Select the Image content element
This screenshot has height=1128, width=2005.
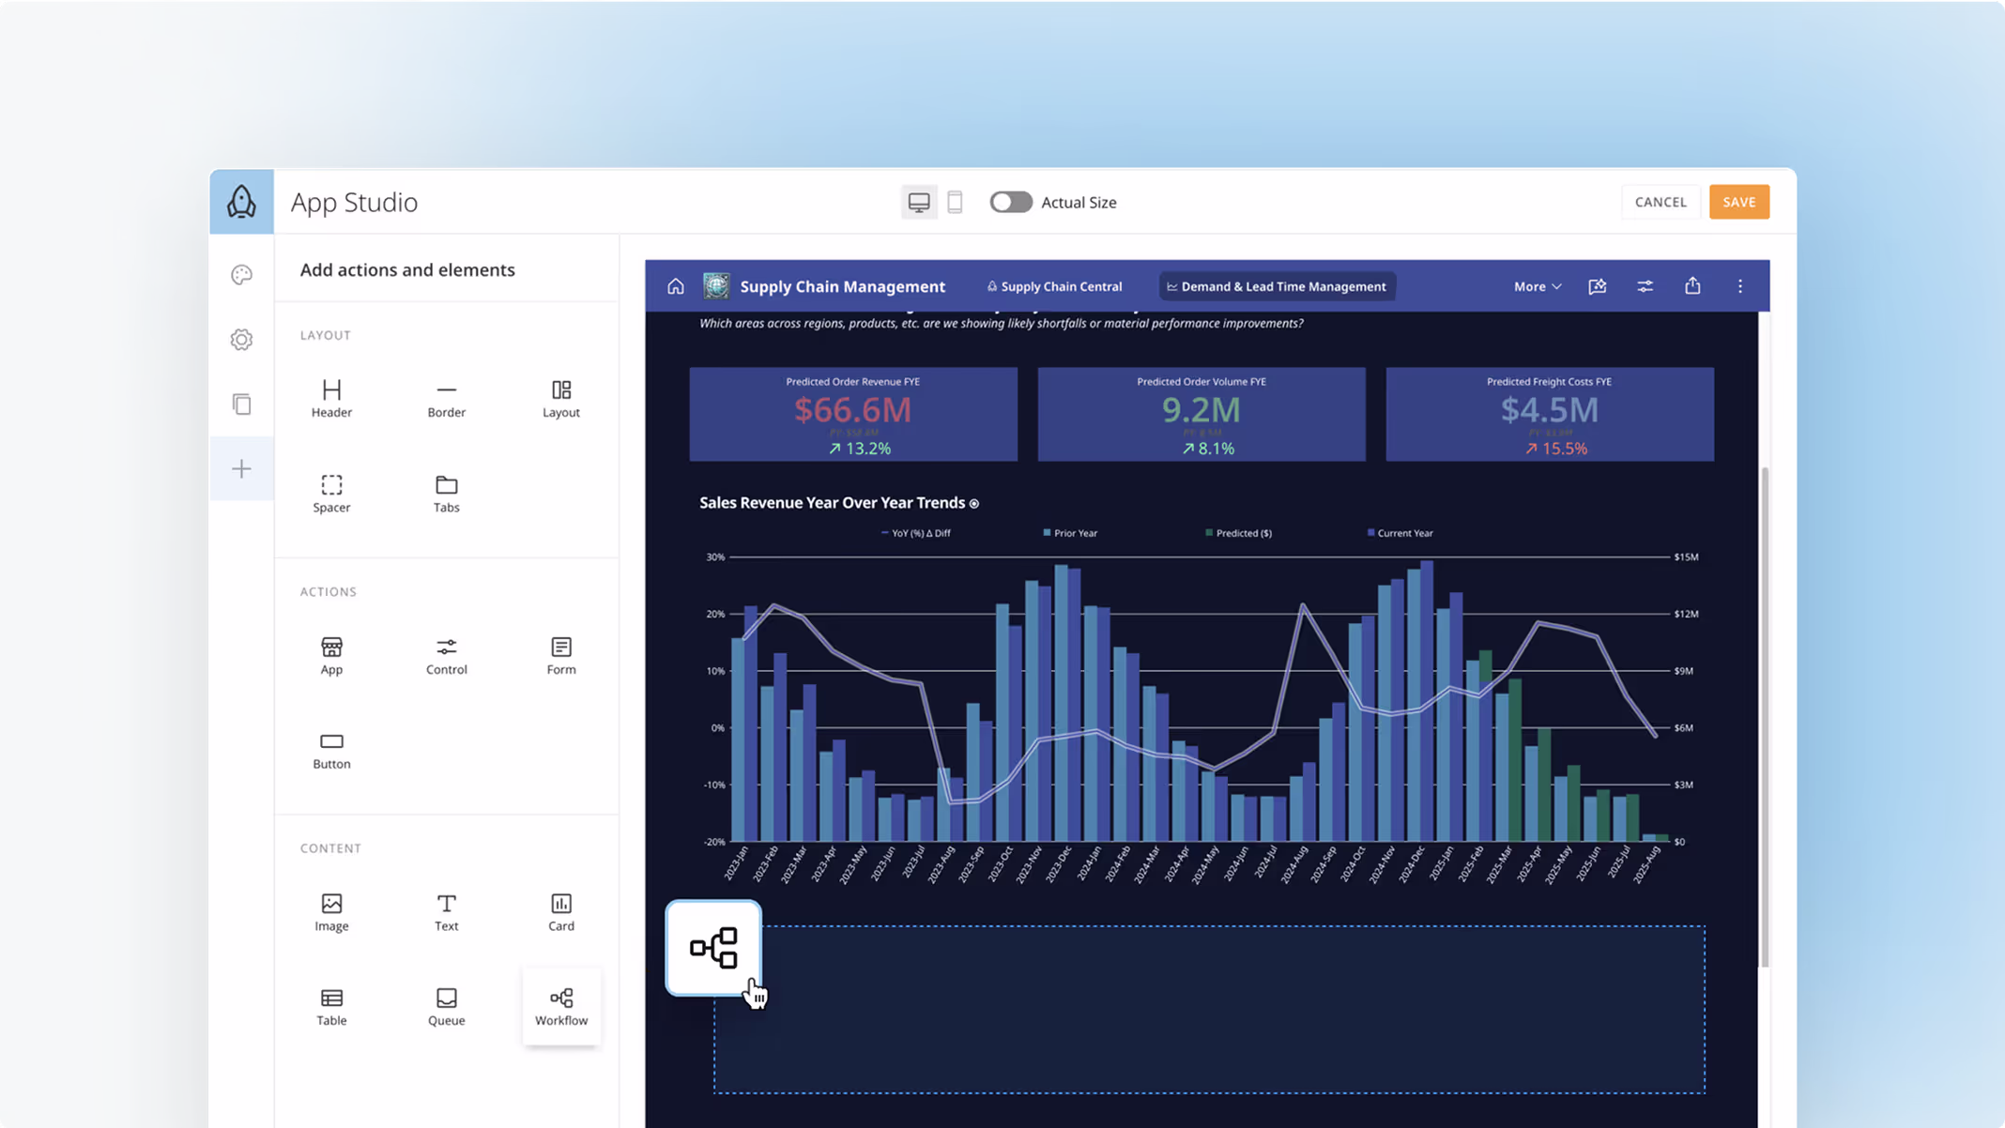pyautogui.click(x=331, y=911)
